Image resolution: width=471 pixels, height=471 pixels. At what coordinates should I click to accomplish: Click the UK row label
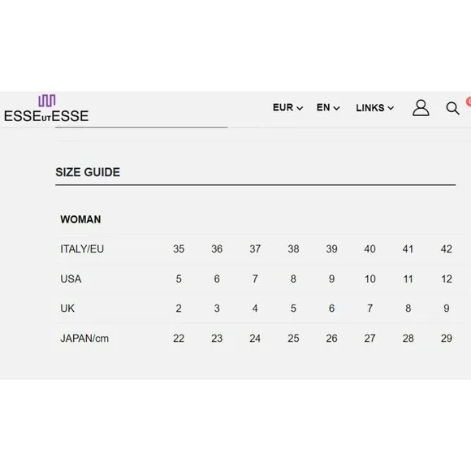67,309
